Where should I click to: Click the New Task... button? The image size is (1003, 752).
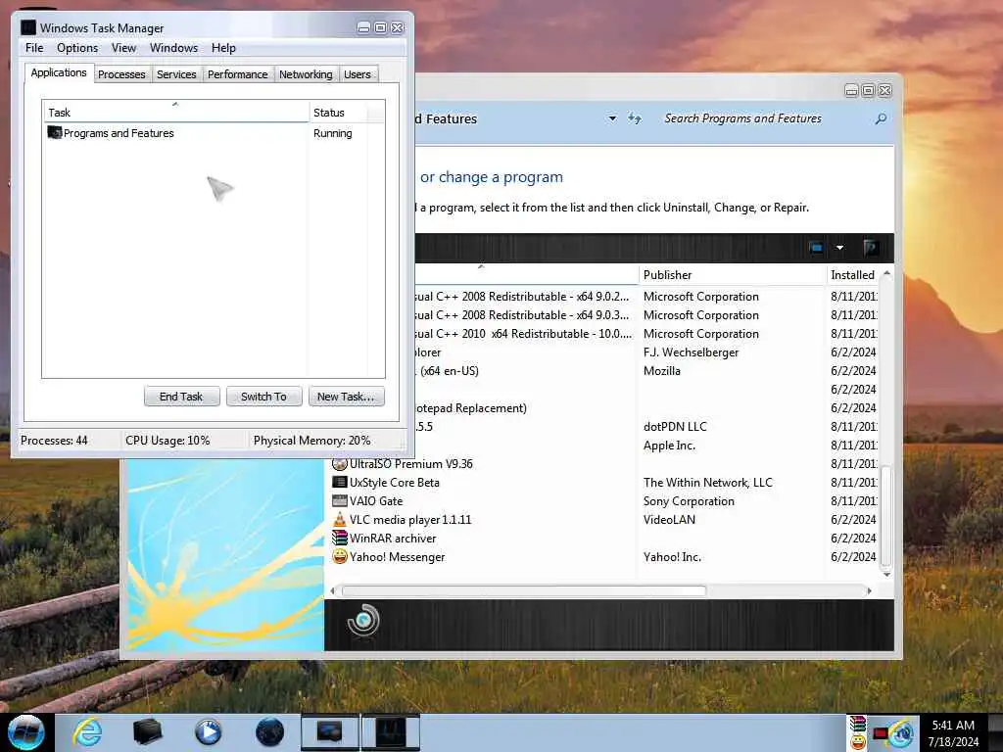point(346,397)
